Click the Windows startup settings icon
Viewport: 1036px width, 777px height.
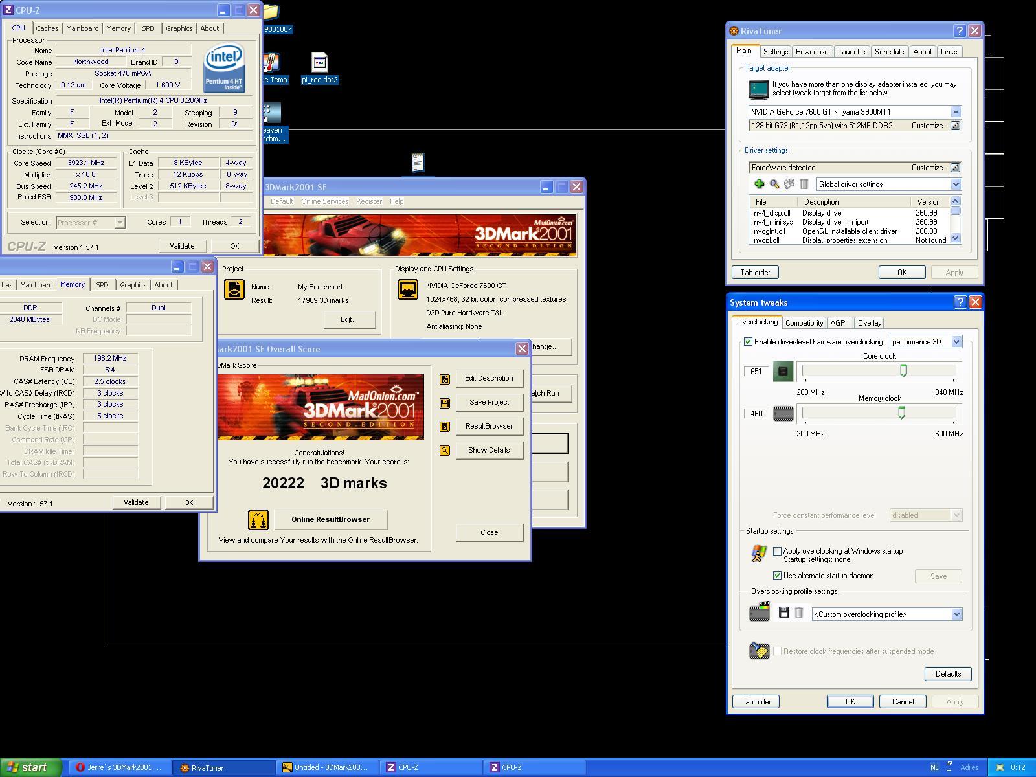[759, 554]
